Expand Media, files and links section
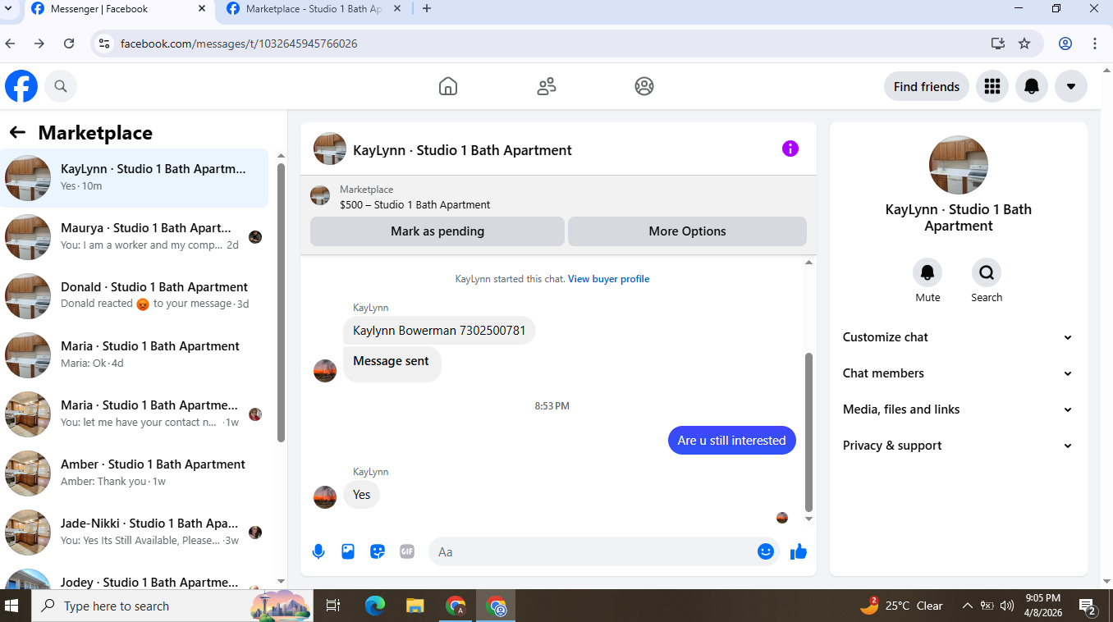The height and width of the screenshot is (622, 1113). [958, 409]
